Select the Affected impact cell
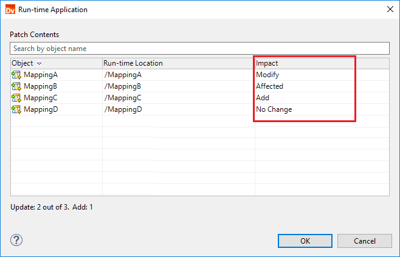Viewport: 400px width, 257px height. coord(269,86)
